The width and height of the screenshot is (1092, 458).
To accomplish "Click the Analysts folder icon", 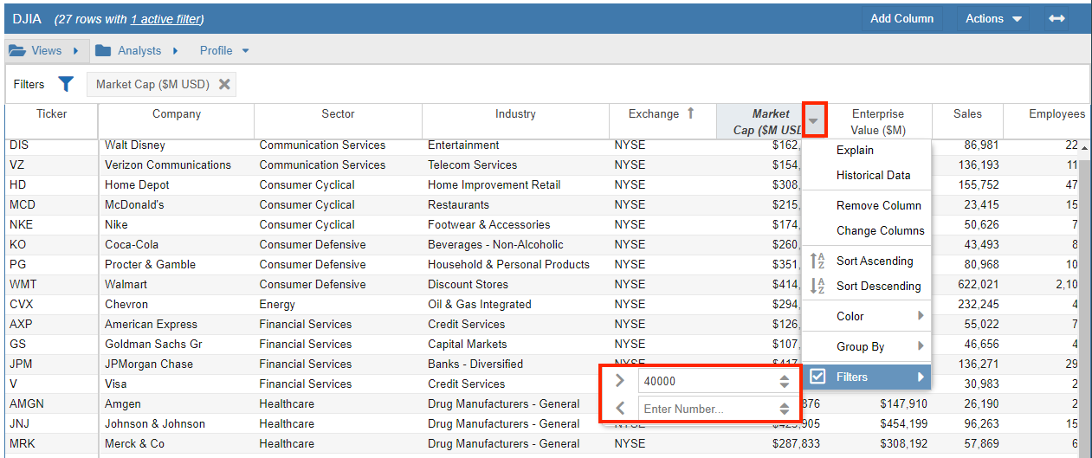I will [103, 51].
